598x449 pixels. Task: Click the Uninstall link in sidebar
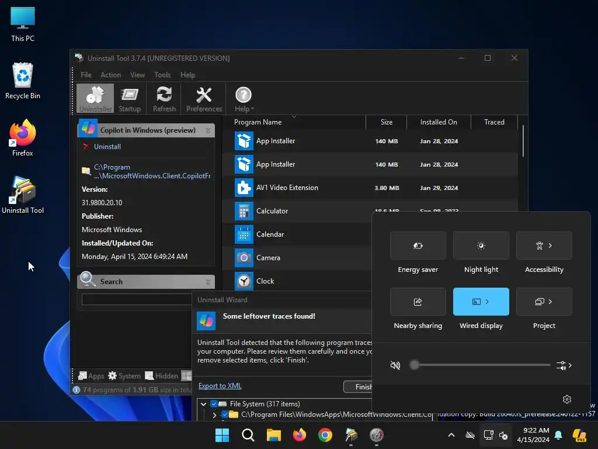(107, 147)
